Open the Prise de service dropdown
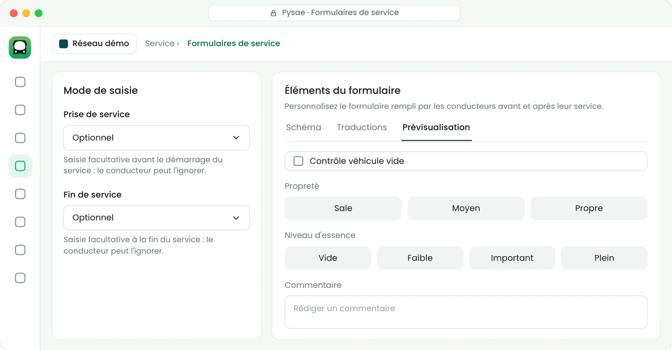The width and height of the screenshot is (672, 350). click(x=156, y=138)
